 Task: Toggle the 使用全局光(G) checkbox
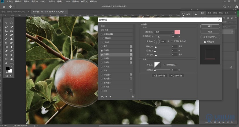point(172,41)
